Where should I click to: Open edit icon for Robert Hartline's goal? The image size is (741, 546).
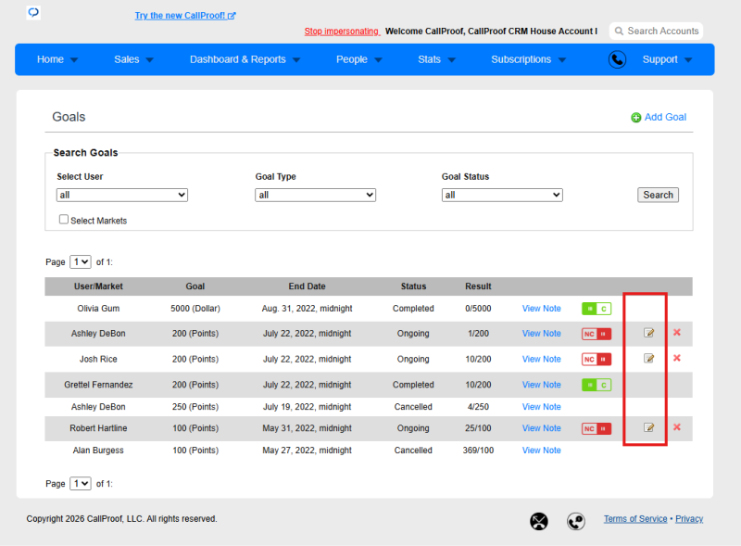click(x=649, y=427)
